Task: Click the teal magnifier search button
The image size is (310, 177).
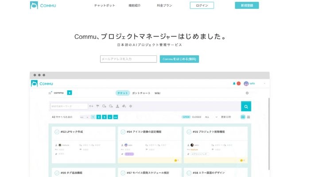Action: 246,107
